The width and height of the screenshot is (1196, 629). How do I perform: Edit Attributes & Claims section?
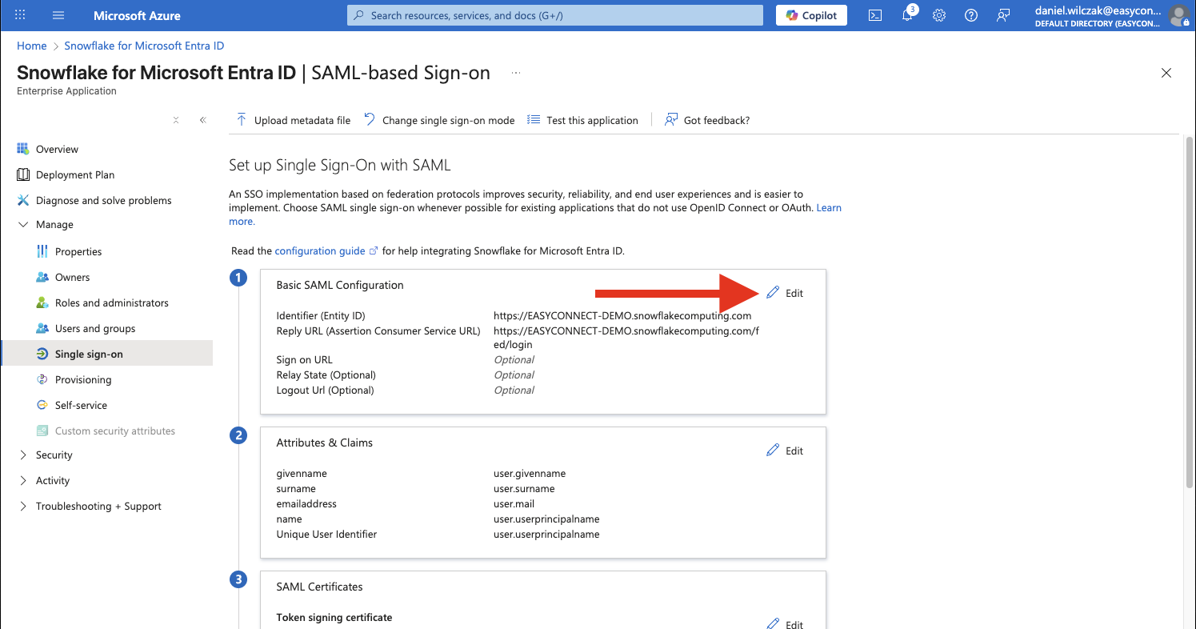pos(785,451)
